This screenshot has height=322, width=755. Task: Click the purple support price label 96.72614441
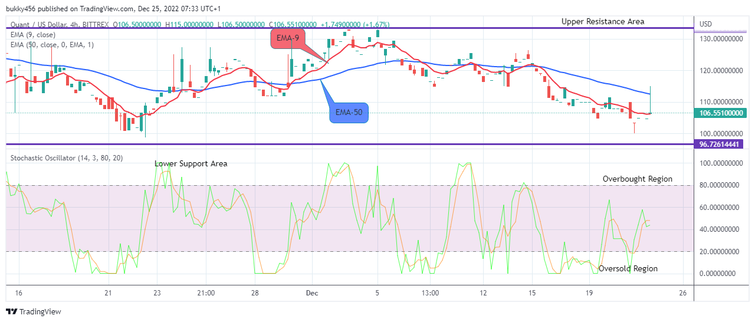point(718,144)
